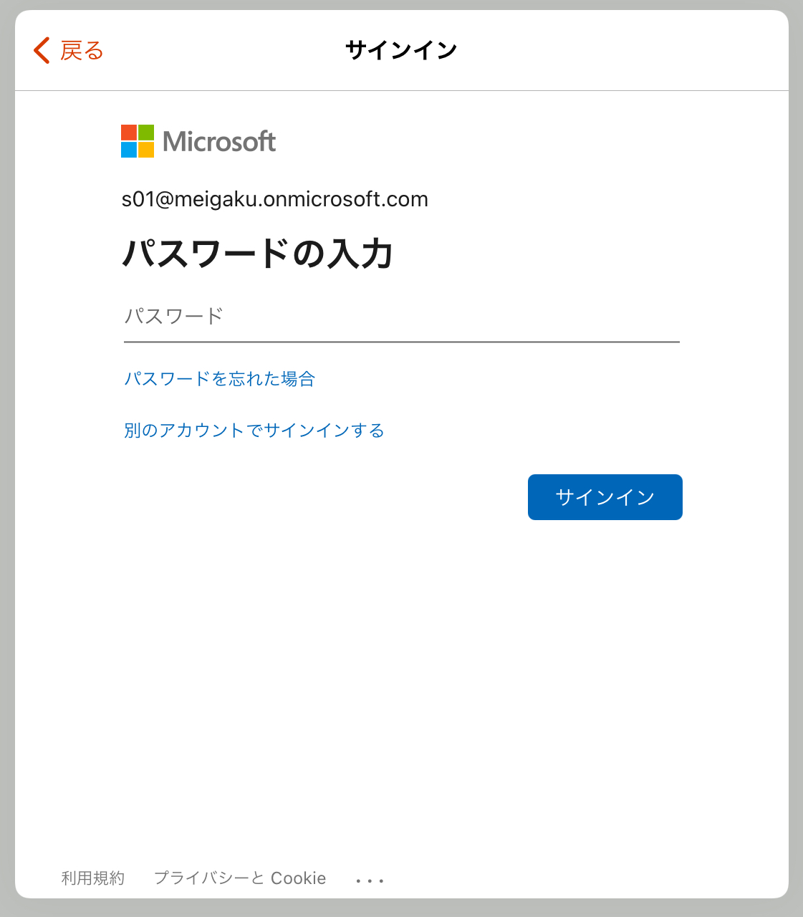Image resolution: width=803 pixels, height=917 pixels.
Task: Go back with the 戻る label
Action: (82, 50)
